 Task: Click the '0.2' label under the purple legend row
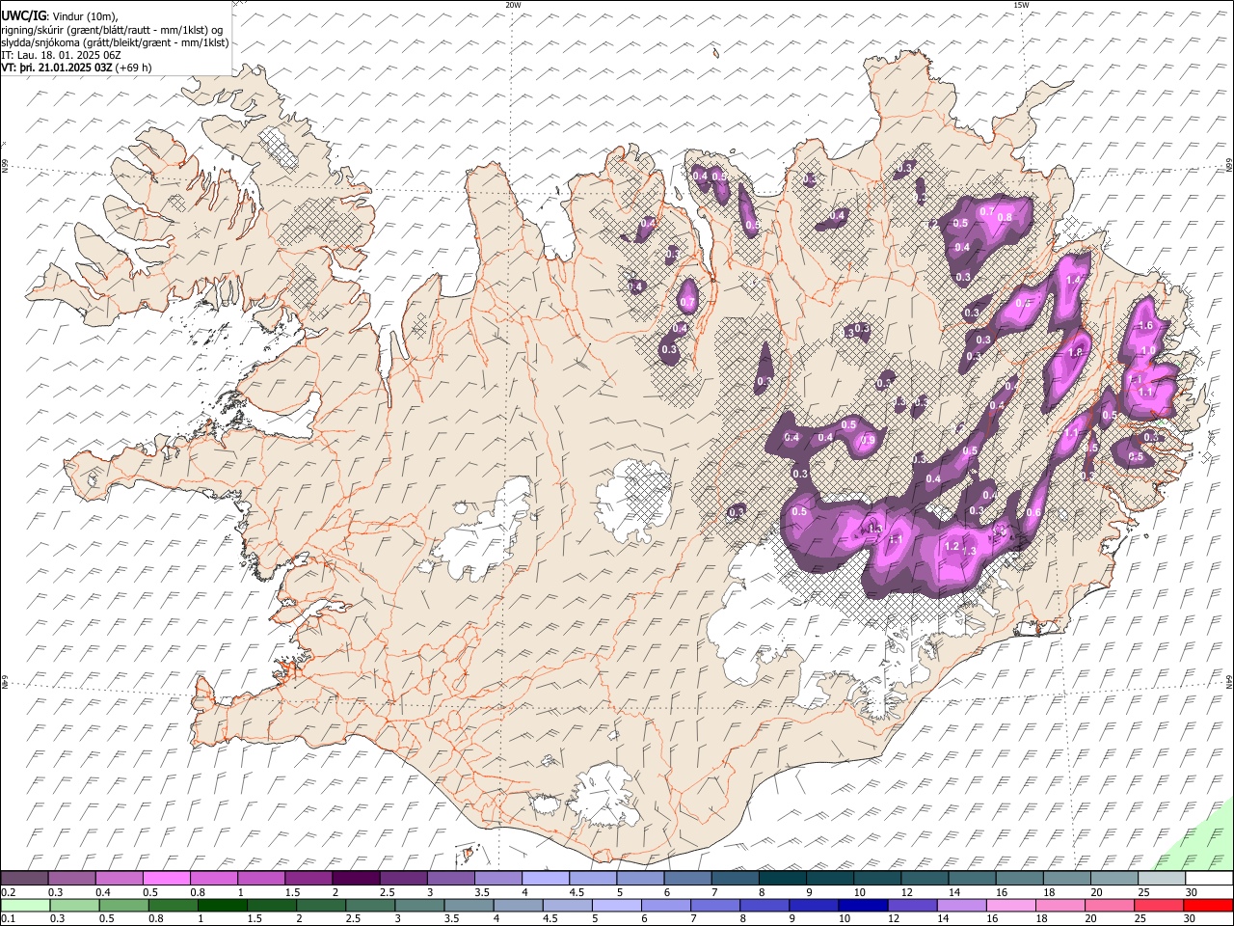(8, 892)
